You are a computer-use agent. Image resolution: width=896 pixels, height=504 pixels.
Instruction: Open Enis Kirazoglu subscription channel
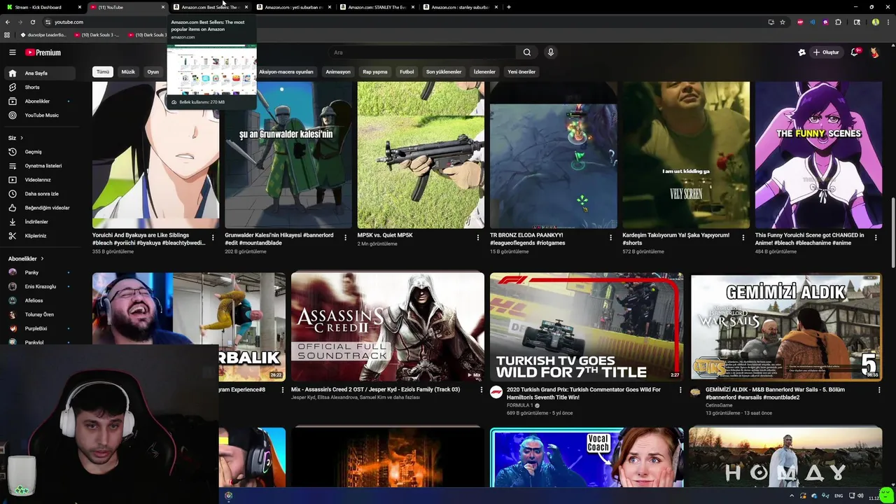coord(38,286)
